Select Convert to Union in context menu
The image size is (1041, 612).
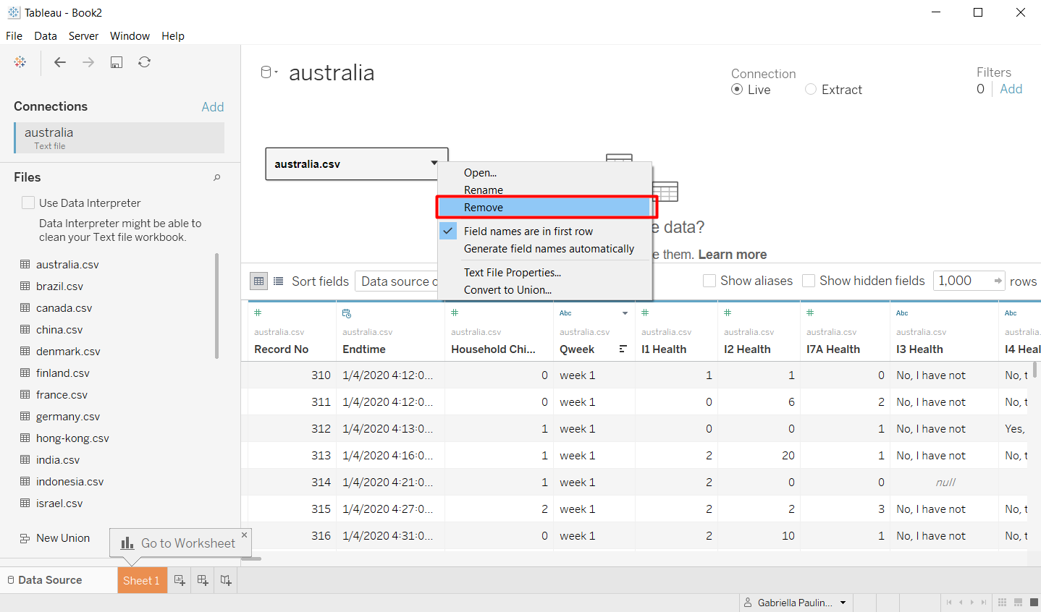(507, 290)
